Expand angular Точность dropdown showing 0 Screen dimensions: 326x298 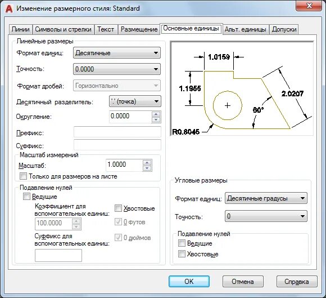[266, 216]
